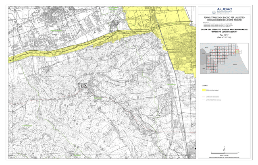Click the title Piano Stralcio di Bacino
The height and width of the screenshot is (165, 258).
224,19
